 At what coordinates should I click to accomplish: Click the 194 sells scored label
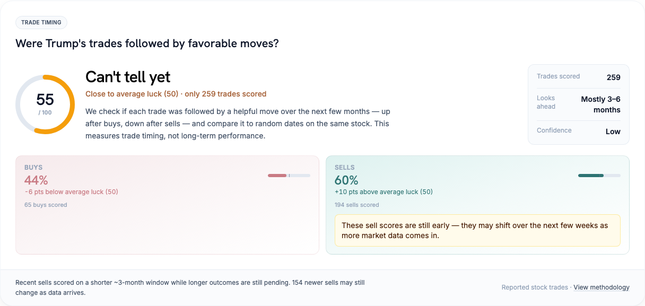[357, 205]
